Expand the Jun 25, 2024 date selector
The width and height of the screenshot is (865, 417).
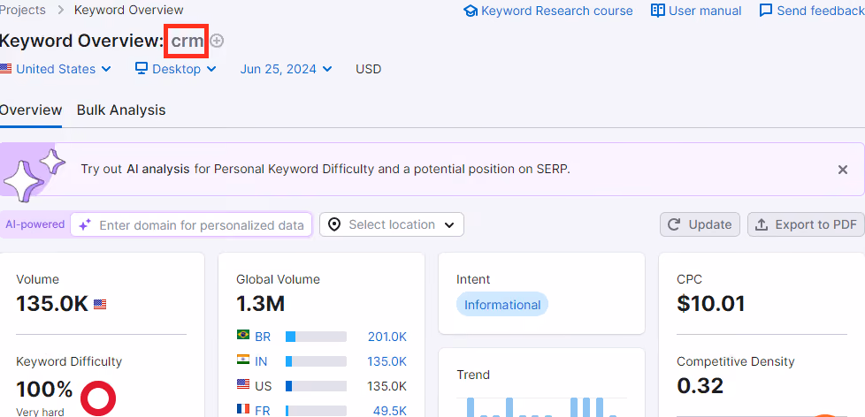[x=287, y=69]
